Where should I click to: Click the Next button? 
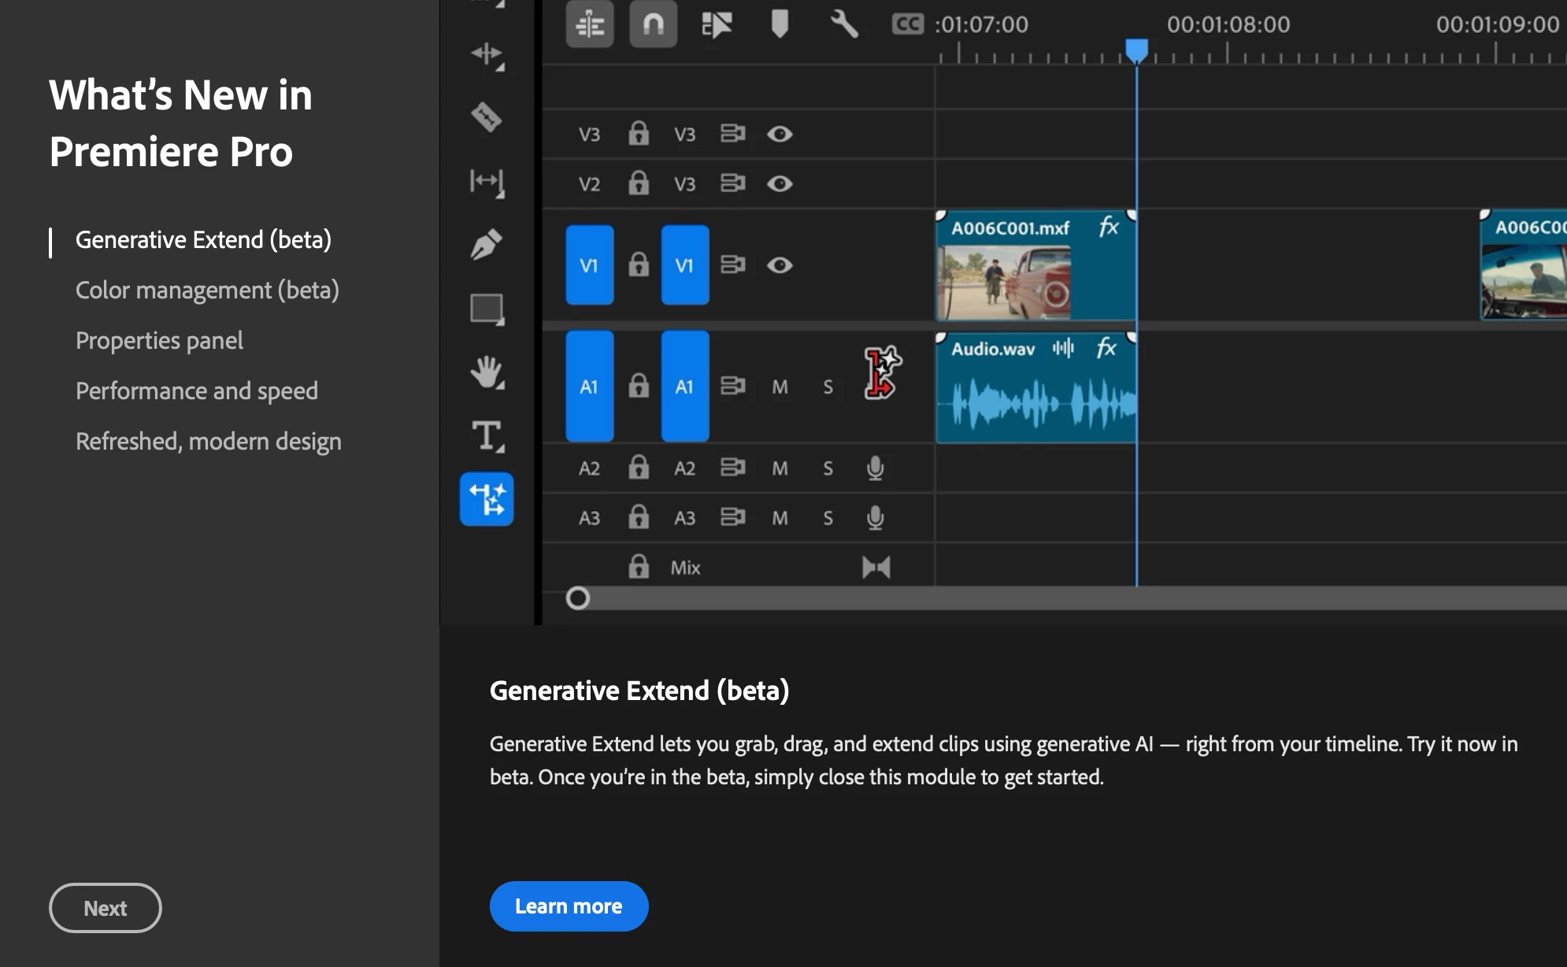pyautogui.click(x=106, y=908)
